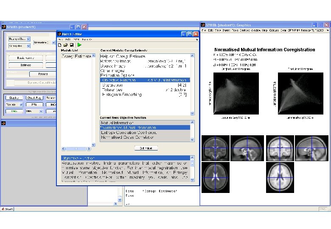This screenshot has width=331, height=229.
Task: Open the SPM menu in Batch Editor
Action: coord(76,39)
